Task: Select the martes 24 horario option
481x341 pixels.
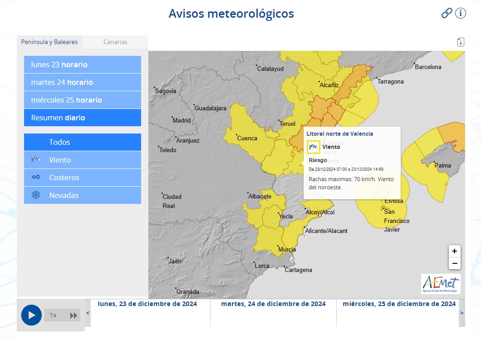Action: coord(82,82)
